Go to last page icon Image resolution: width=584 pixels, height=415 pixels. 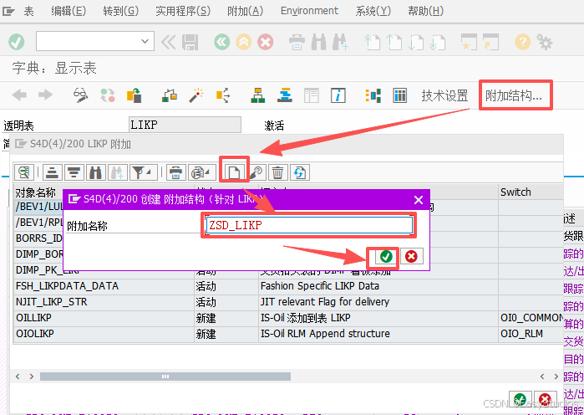click(x=437, y=42)
